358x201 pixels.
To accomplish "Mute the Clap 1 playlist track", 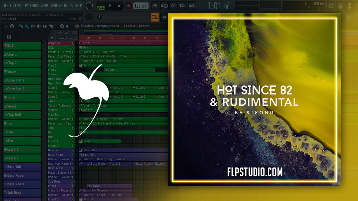I will (x=73, y=66).
